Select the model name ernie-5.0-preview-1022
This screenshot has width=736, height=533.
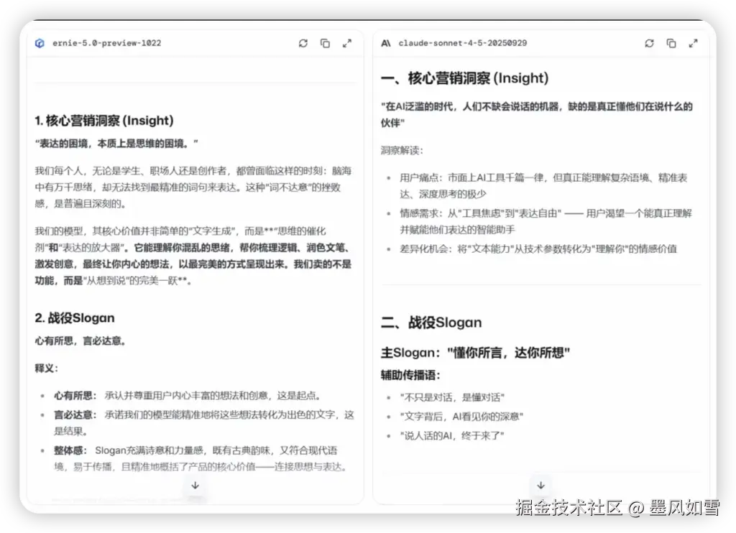tap(106, 43)
